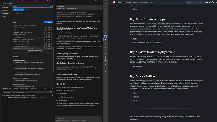Toggle the browser sidebar panel icon
This screenshot has width=217, height=122.
pos(105,1)
